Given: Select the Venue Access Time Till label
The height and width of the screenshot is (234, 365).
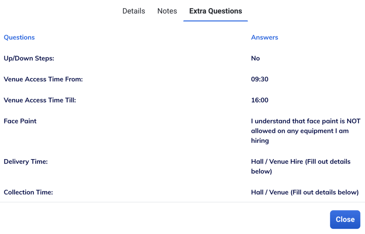Looking at the screenshot, I should tap(40, 100).
